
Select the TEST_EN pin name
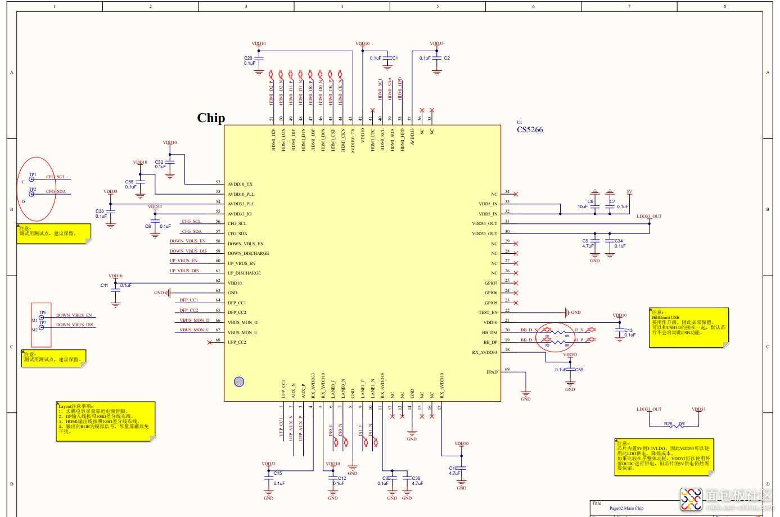[x=488, y=313]
